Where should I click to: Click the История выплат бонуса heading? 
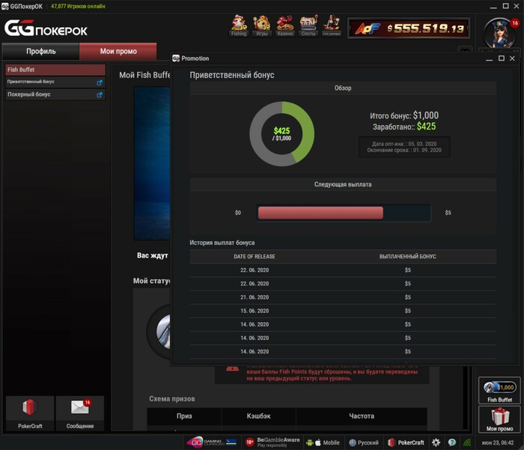click(222, 243)
